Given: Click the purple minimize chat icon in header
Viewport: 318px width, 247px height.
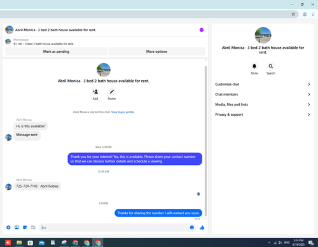Looking at the screenshot, I should tap(202, 30).
